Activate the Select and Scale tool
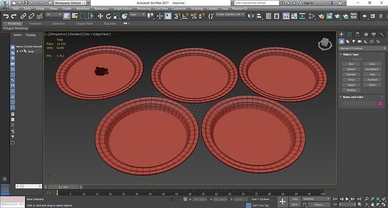388x208 pixels. [117, 16]
